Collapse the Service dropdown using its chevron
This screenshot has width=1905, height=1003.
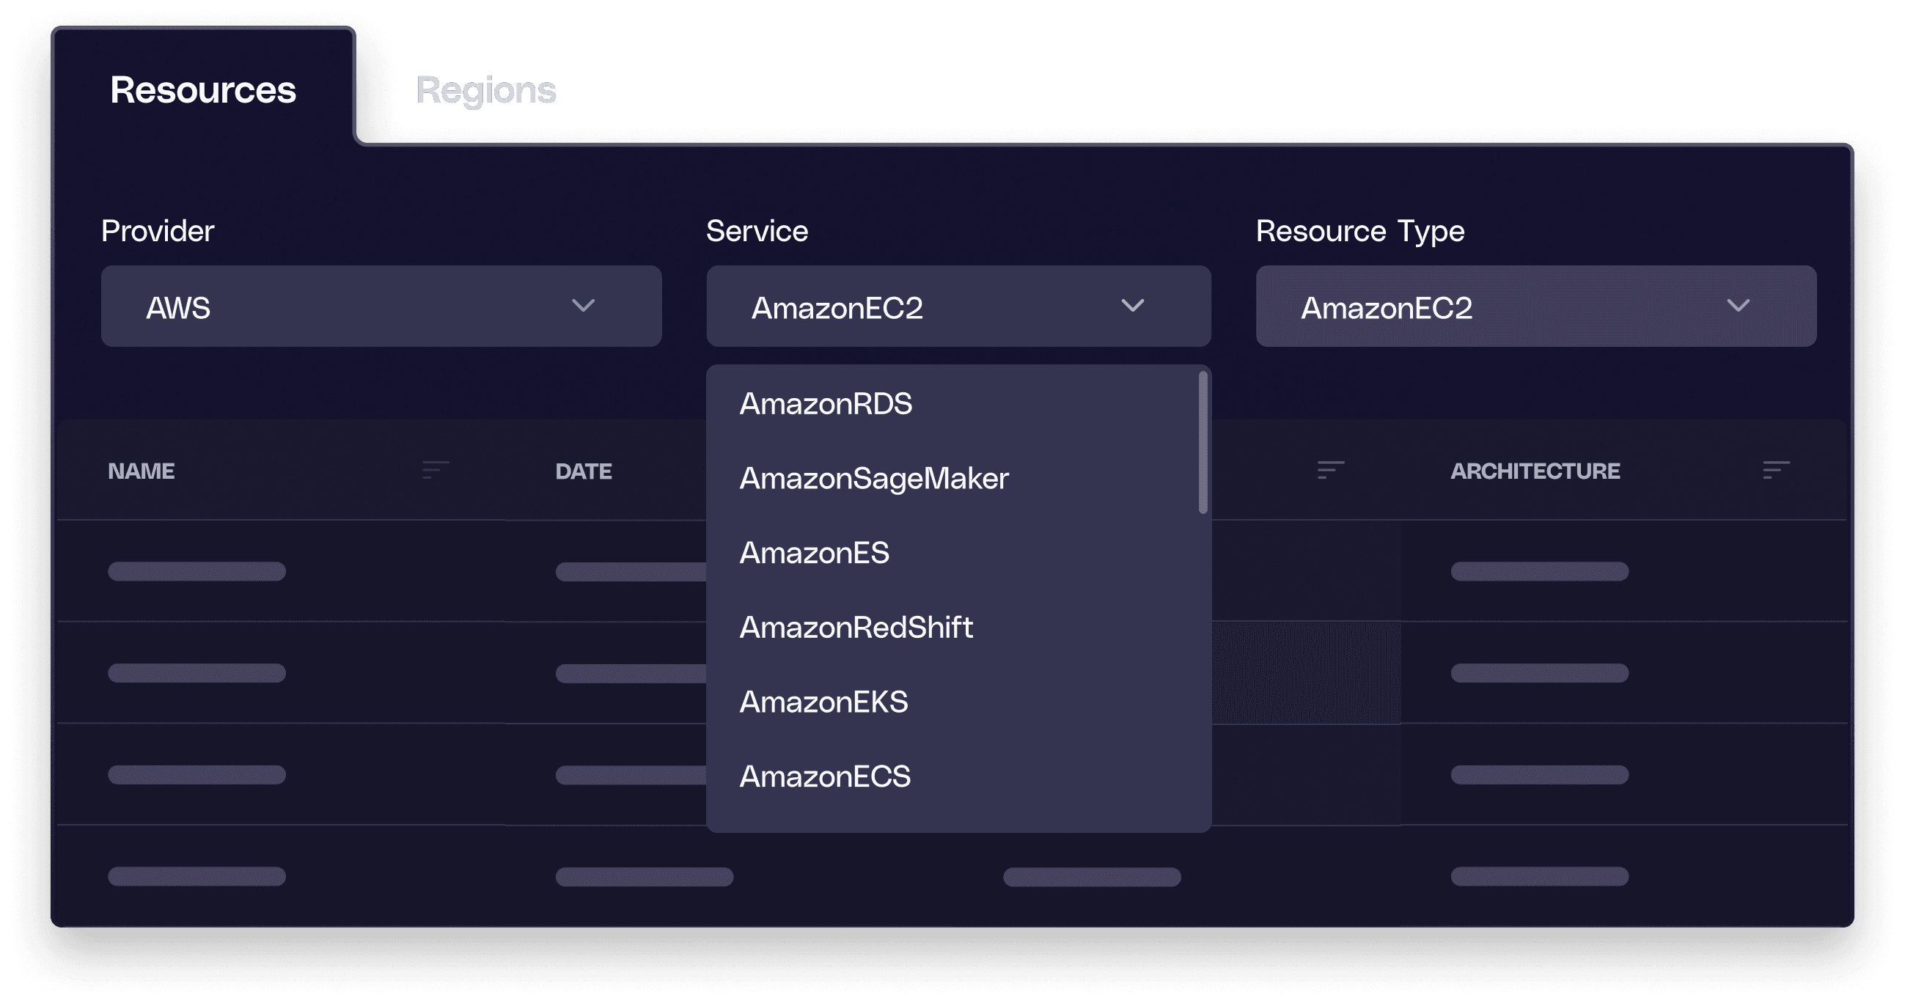point(1134,306)
